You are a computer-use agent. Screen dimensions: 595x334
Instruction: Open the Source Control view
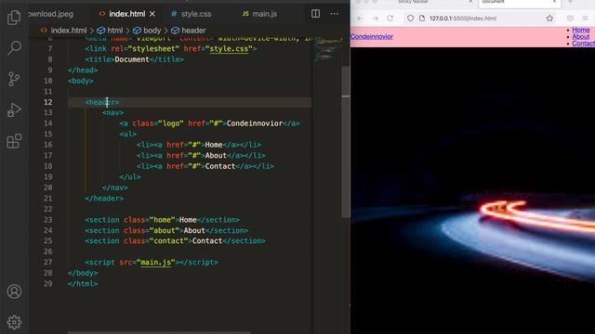click(x=14, y=79)
